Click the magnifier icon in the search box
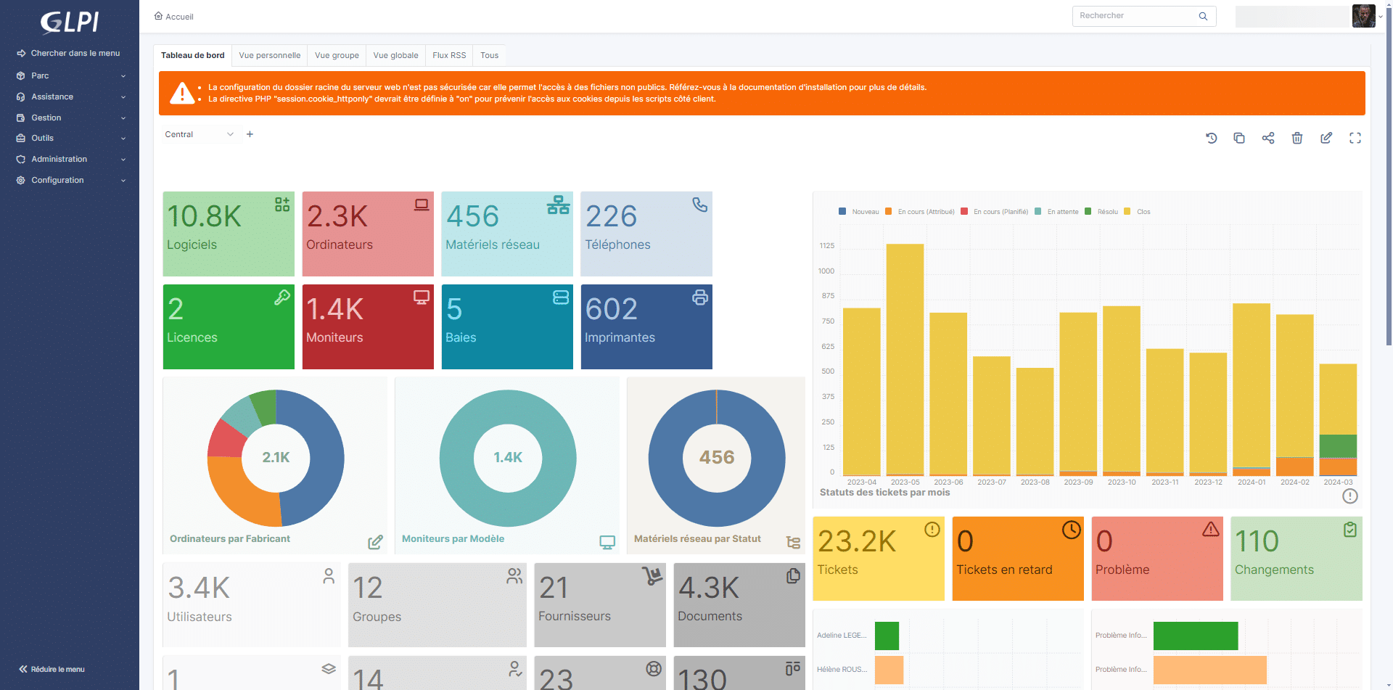This screenshot has width=1393, height=690. (x=1203, y=16)
